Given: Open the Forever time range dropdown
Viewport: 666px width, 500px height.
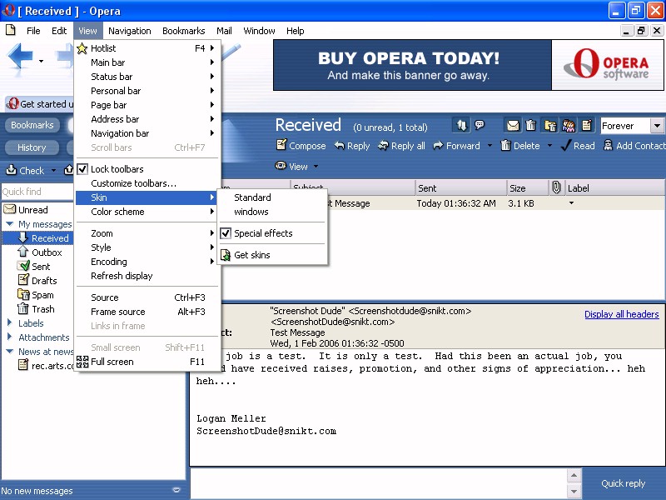Looking at the screenshot, I should click(657, 126).
